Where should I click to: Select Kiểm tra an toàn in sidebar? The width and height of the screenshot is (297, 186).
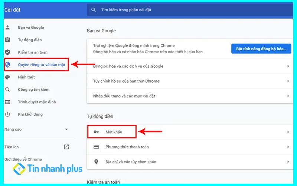33,52
